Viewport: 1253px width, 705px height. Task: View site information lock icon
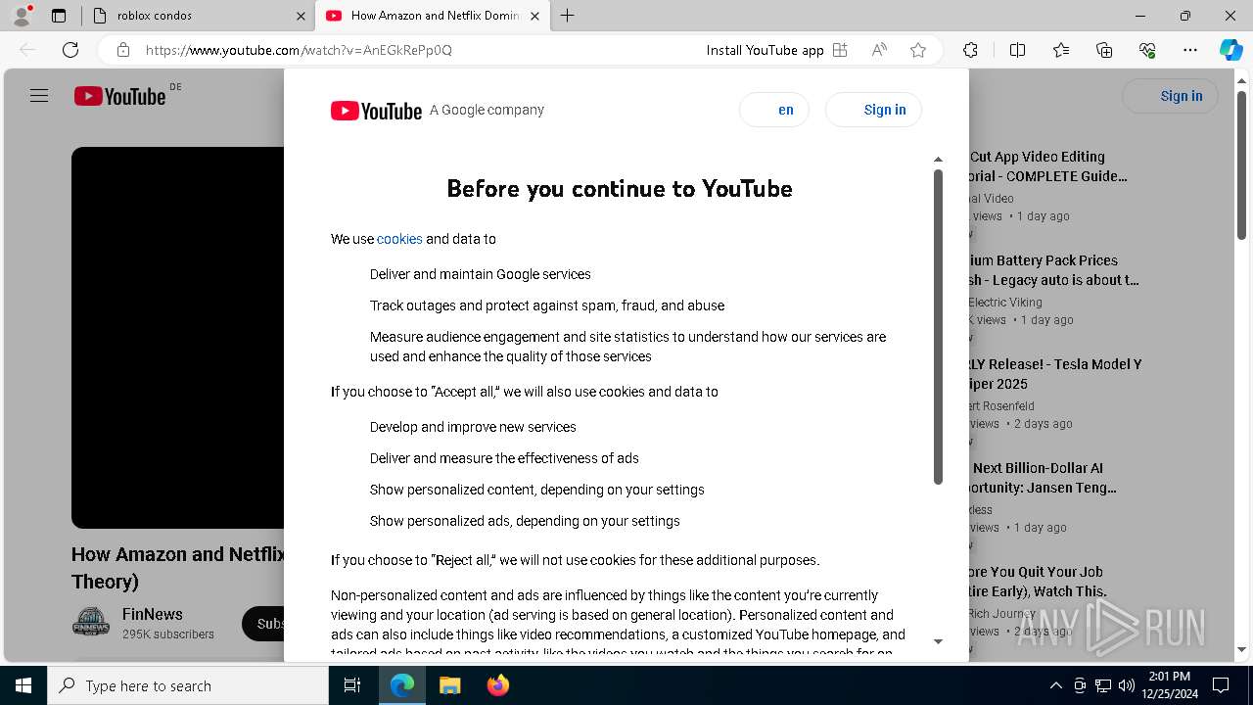(122, 50)
